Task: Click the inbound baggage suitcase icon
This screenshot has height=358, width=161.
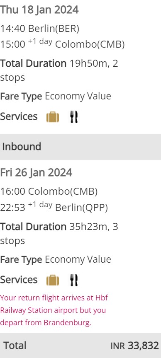Action: [x=53, y=280]
